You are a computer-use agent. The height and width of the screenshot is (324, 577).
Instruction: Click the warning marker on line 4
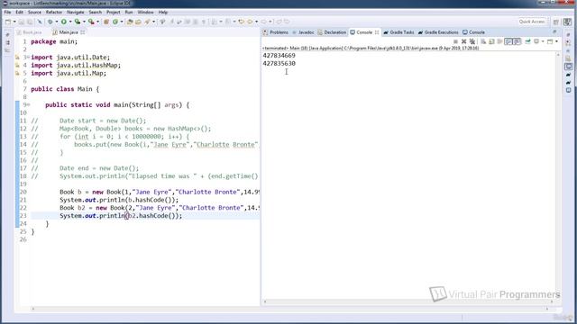[x=17, y=66]
